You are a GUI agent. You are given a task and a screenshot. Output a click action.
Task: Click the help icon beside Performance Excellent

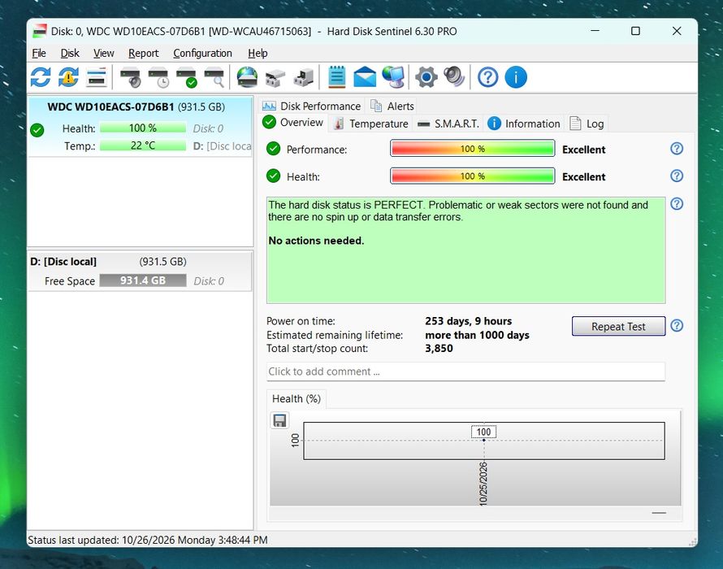click(x=677, y=149)
